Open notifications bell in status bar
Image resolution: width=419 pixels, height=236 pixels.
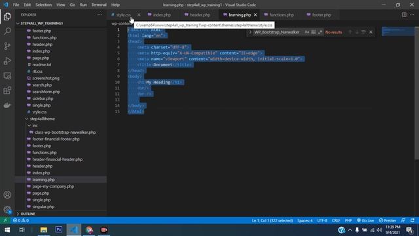[x=412, y=220]
